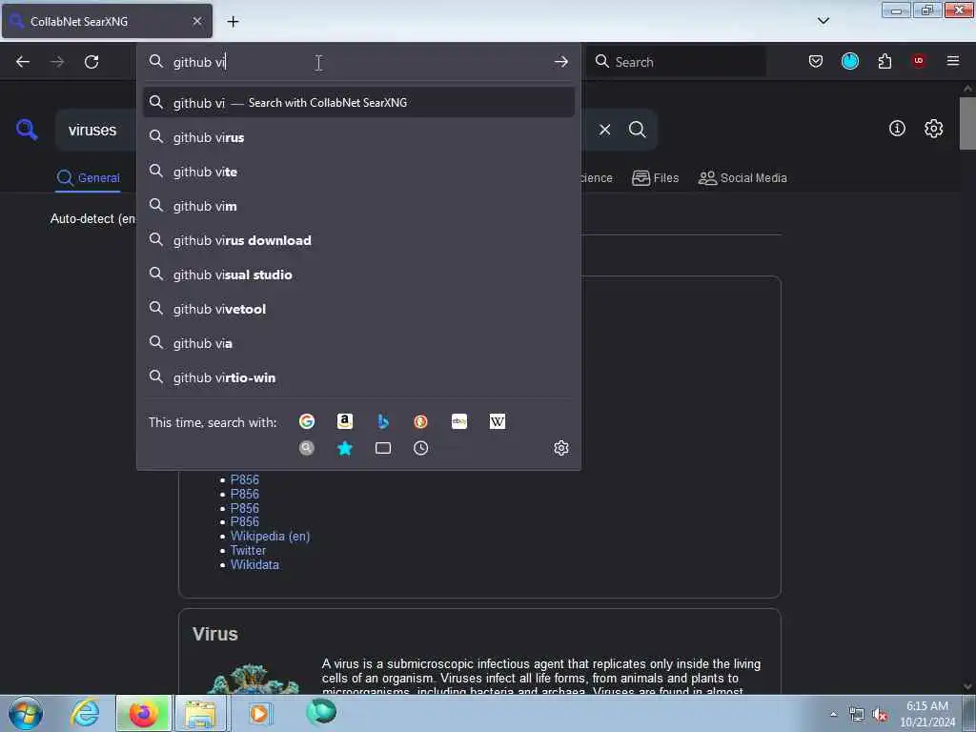Select suggestion 'github visual studio'
The image size is (976, 732).
[358, 274]
